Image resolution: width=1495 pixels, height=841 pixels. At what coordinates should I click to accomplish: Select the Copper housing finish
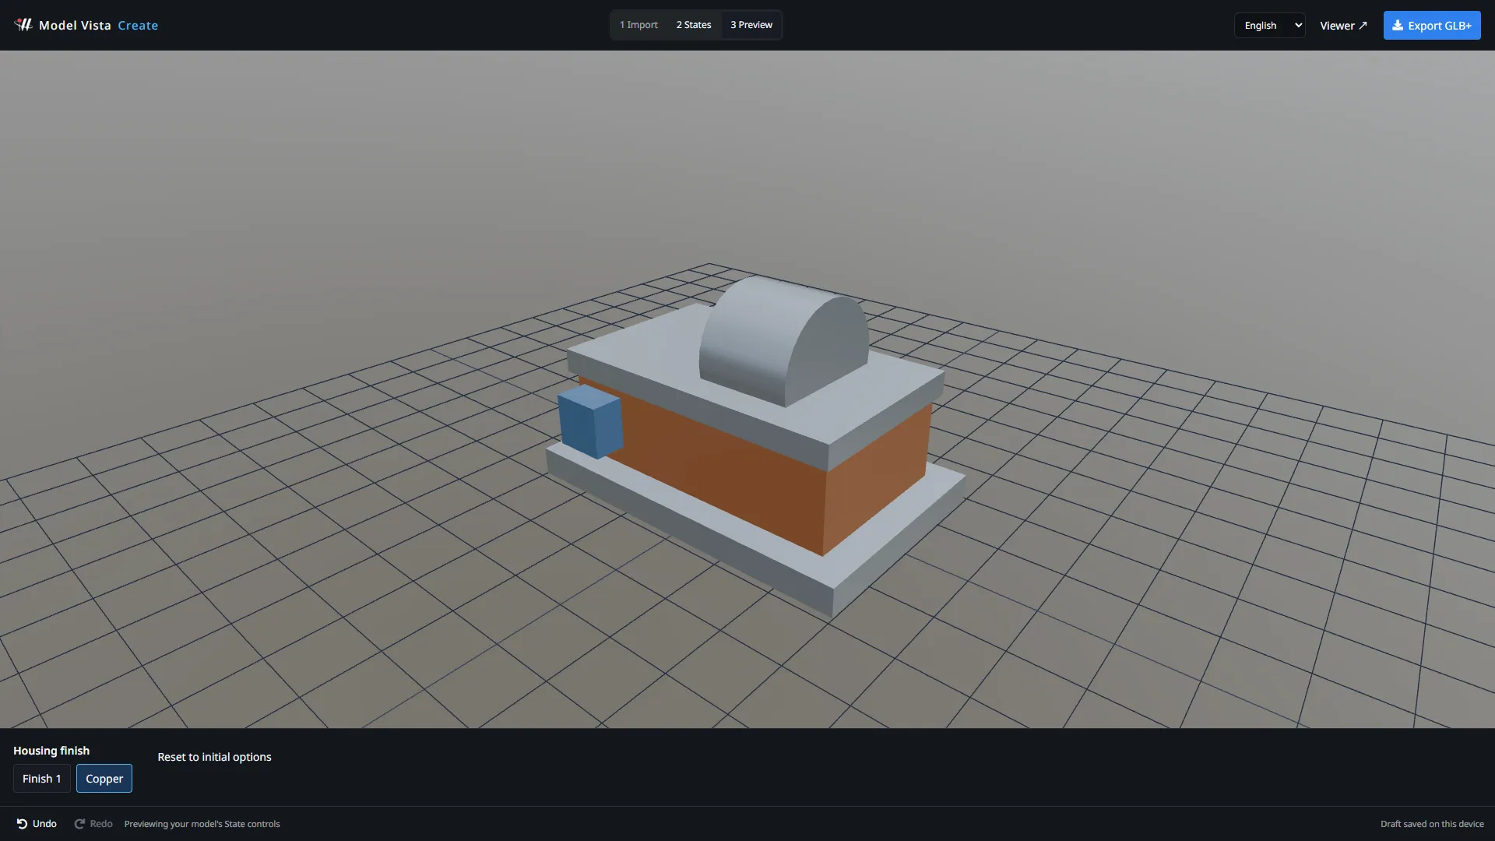pos(104,779)
